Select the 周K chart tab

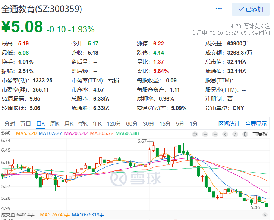tap(54, 124)
